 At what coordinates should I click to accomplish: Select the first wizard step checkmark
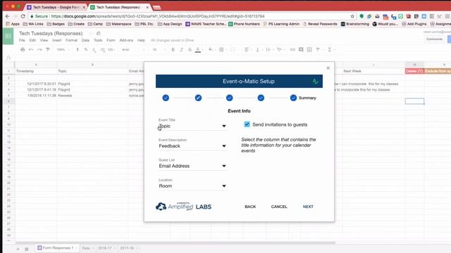[x=166, y=98]
